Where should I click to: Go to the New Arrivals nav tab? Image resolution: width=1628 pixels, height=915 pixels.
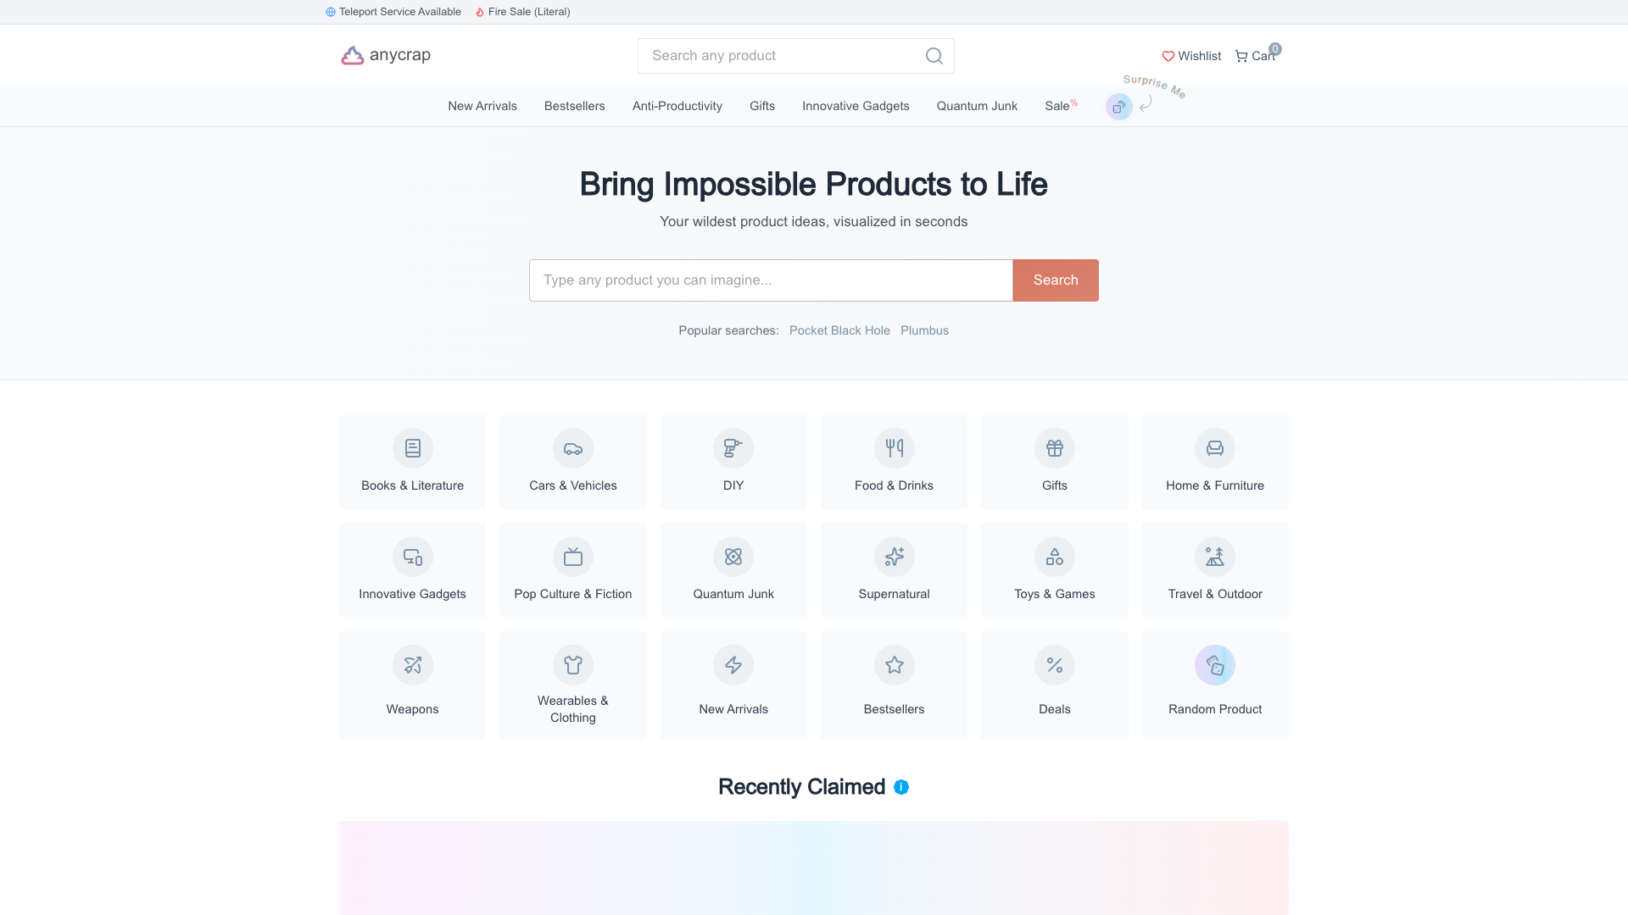point(482,106)
